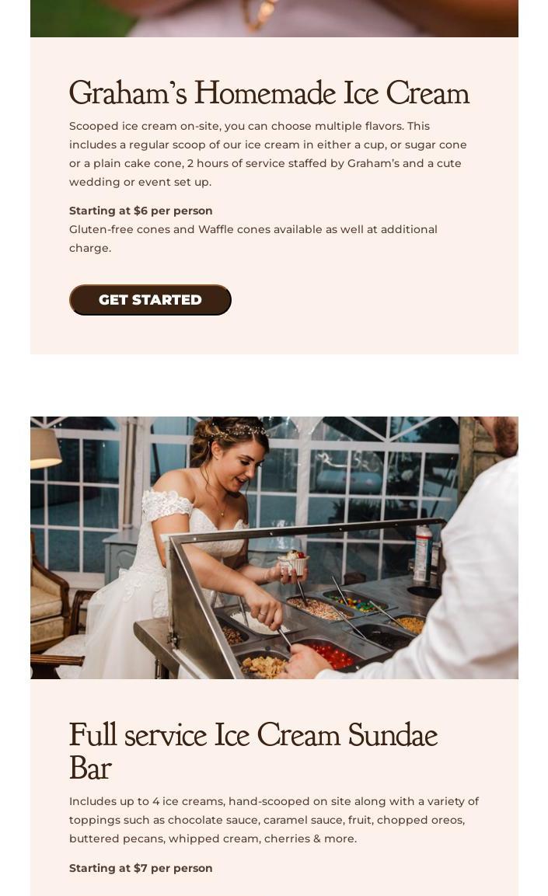Click the Gluten-free cones and Waffle cones note
548x896 pixels.
pos(253,239)
